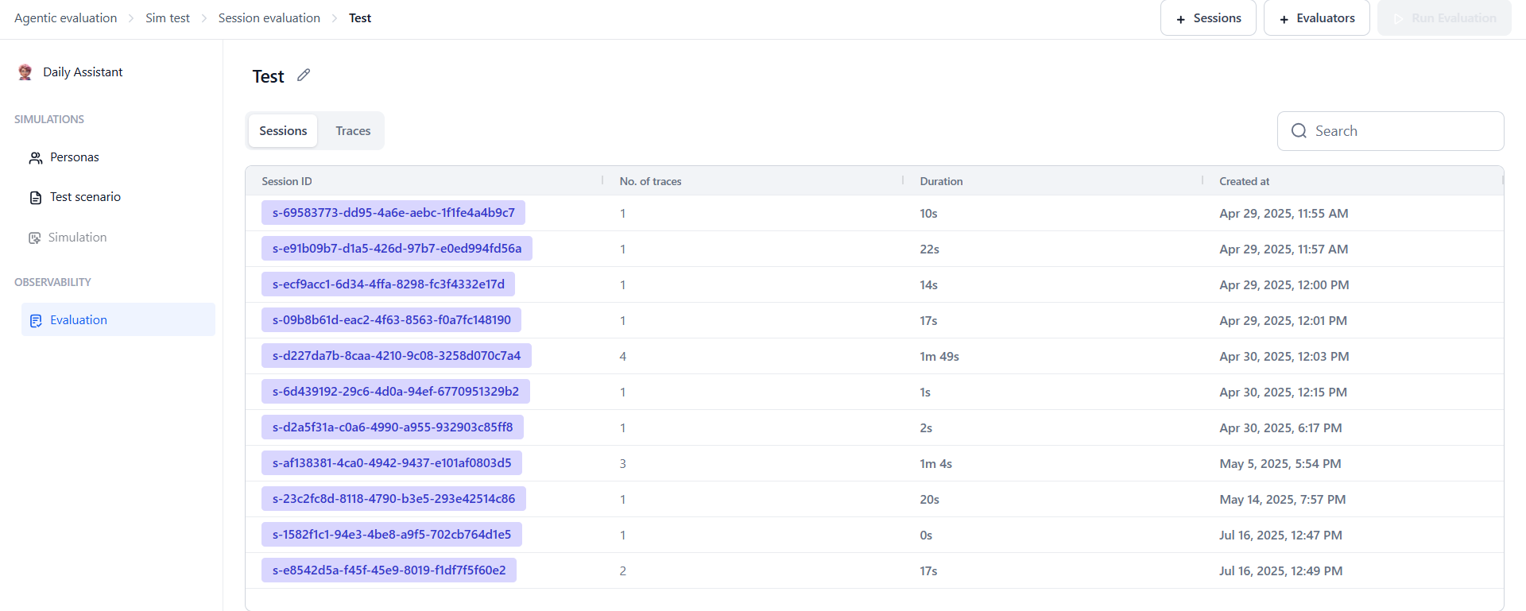Click the Daily Assistant avatar icon
The height and width of the screenshot is (611, 1526).
[x=25, y=72]
